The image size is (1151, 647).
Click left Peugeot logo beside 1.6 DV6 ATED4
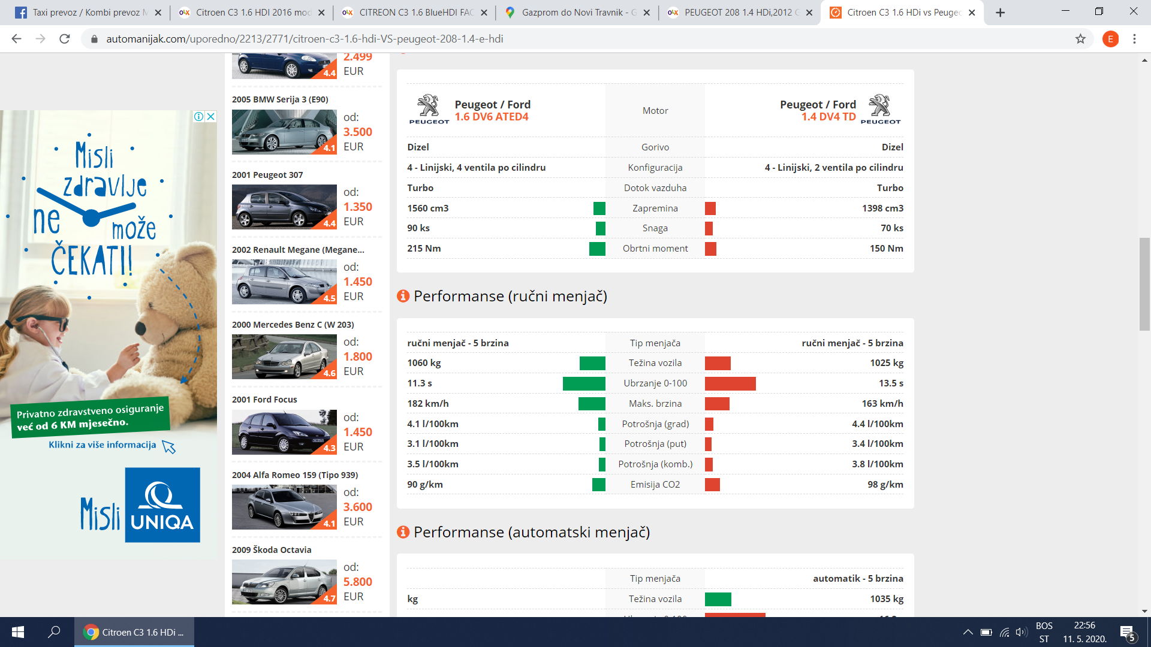[x=429, y=110]
